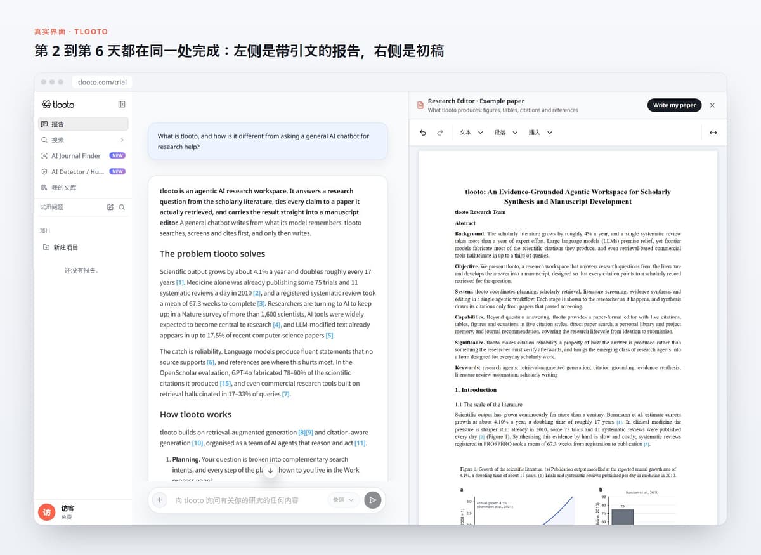Open citation [4] in the report
The height and width of the screenshot is (555, 761).
[x=276, y=325]
